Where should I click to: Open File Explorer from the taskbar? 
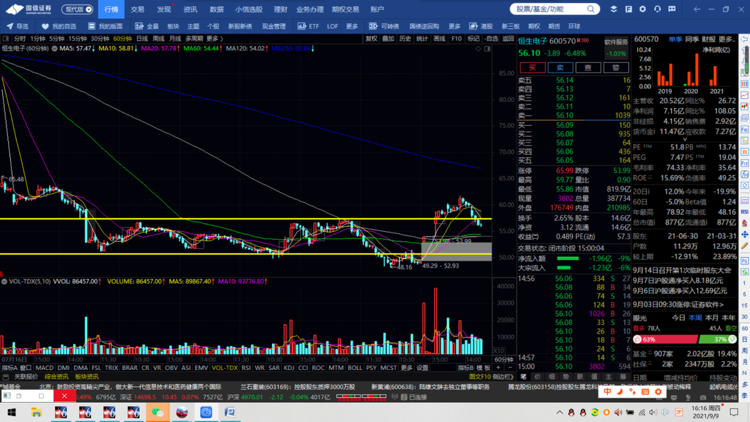click(x=36, y=413)
